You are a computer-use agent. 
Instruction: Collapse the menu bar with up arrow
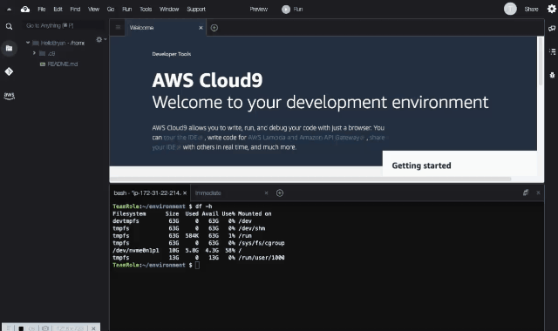(9, 10)
